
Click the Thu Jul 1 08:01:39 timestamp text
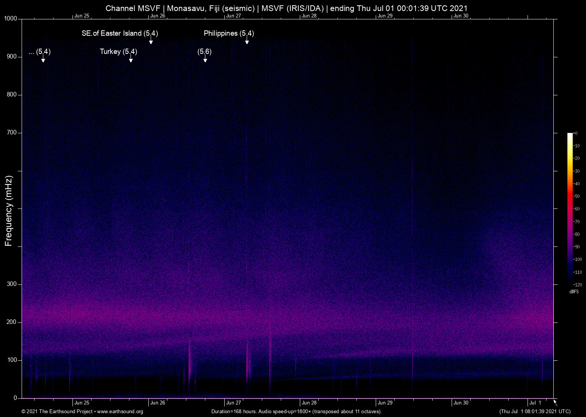pyautogui.click(x=535, y=411)
